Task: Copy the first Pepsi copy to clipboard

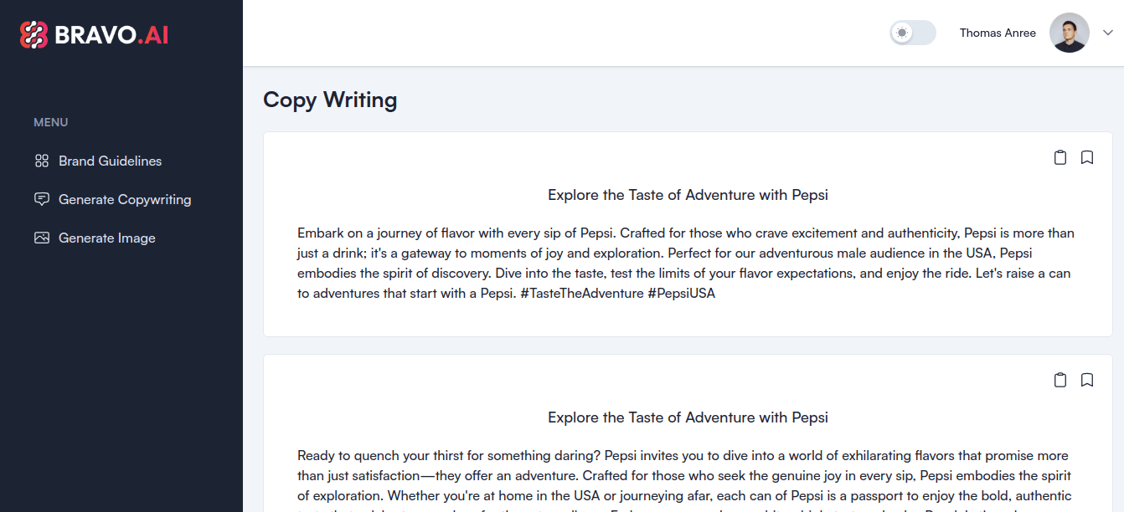Action: click(1060, 157)
